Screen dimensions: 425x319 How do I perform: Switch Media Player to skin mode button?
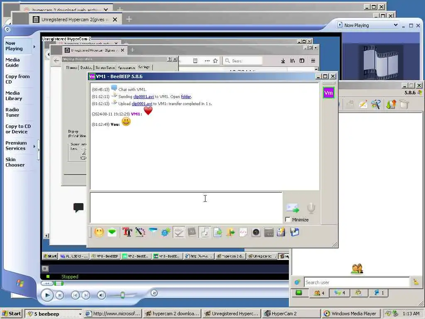click(154, 293)
